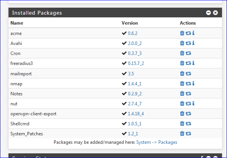227x158 pixels.
Task: Open mailreport version 3.5 link
Action: pos(131,74)
